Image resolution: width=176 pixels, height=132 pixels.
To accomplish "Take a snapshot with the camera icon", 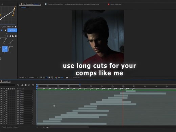I will 67,78.
